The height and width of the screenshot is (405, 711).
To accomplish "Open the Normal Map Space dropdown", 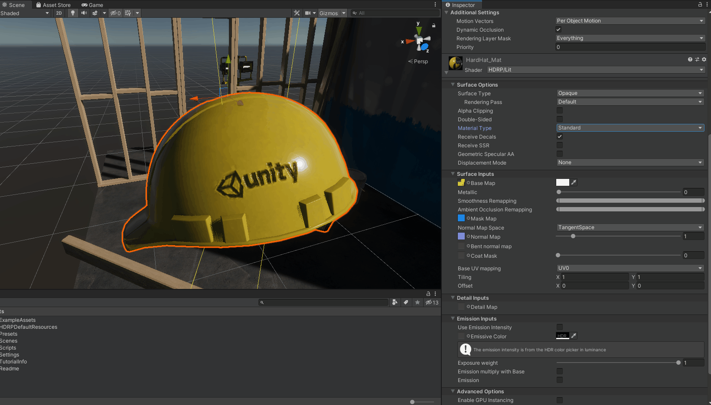I will pyautogui.click(x=630, y=227).
